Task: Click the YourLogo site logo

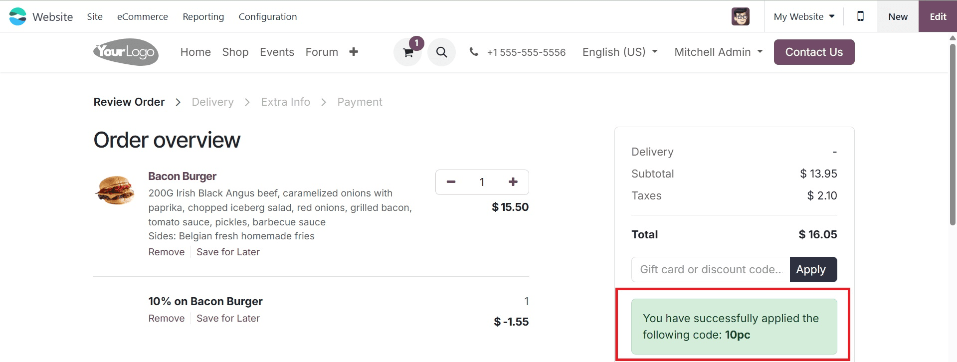Action: (x=125, y=52)
